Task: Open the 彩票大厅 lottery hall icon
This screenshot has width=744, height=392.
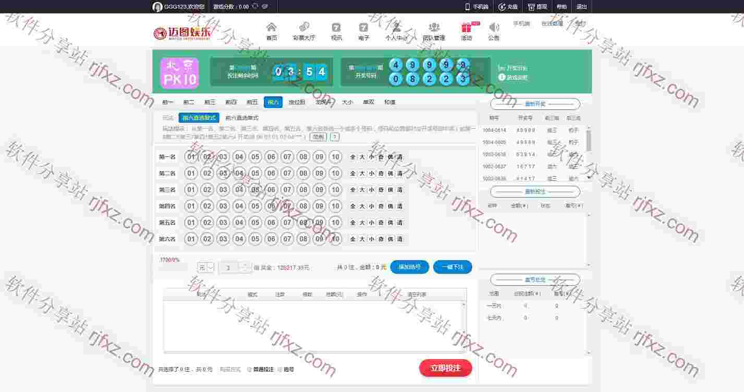Action: click(304, 28)
